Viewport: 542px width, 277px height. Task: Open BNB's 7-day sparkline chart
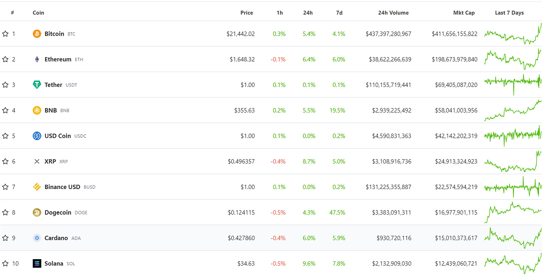(x=513, y=110)
